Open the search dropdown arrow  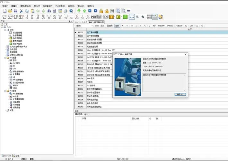pyautogui.click(x=92, y=26)
